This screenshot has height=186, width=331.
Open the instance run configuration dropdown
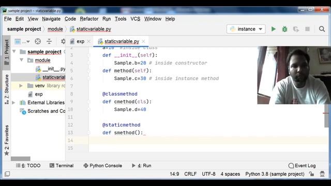pyautogui.click(x=246, y=29)
